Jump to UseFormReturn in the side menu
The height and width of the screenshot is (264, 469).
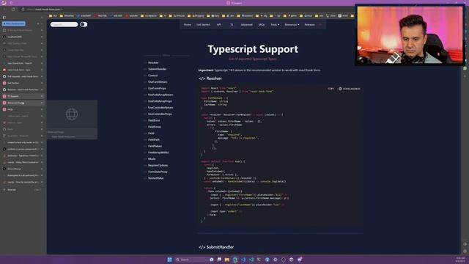click(x=158, y=81)
